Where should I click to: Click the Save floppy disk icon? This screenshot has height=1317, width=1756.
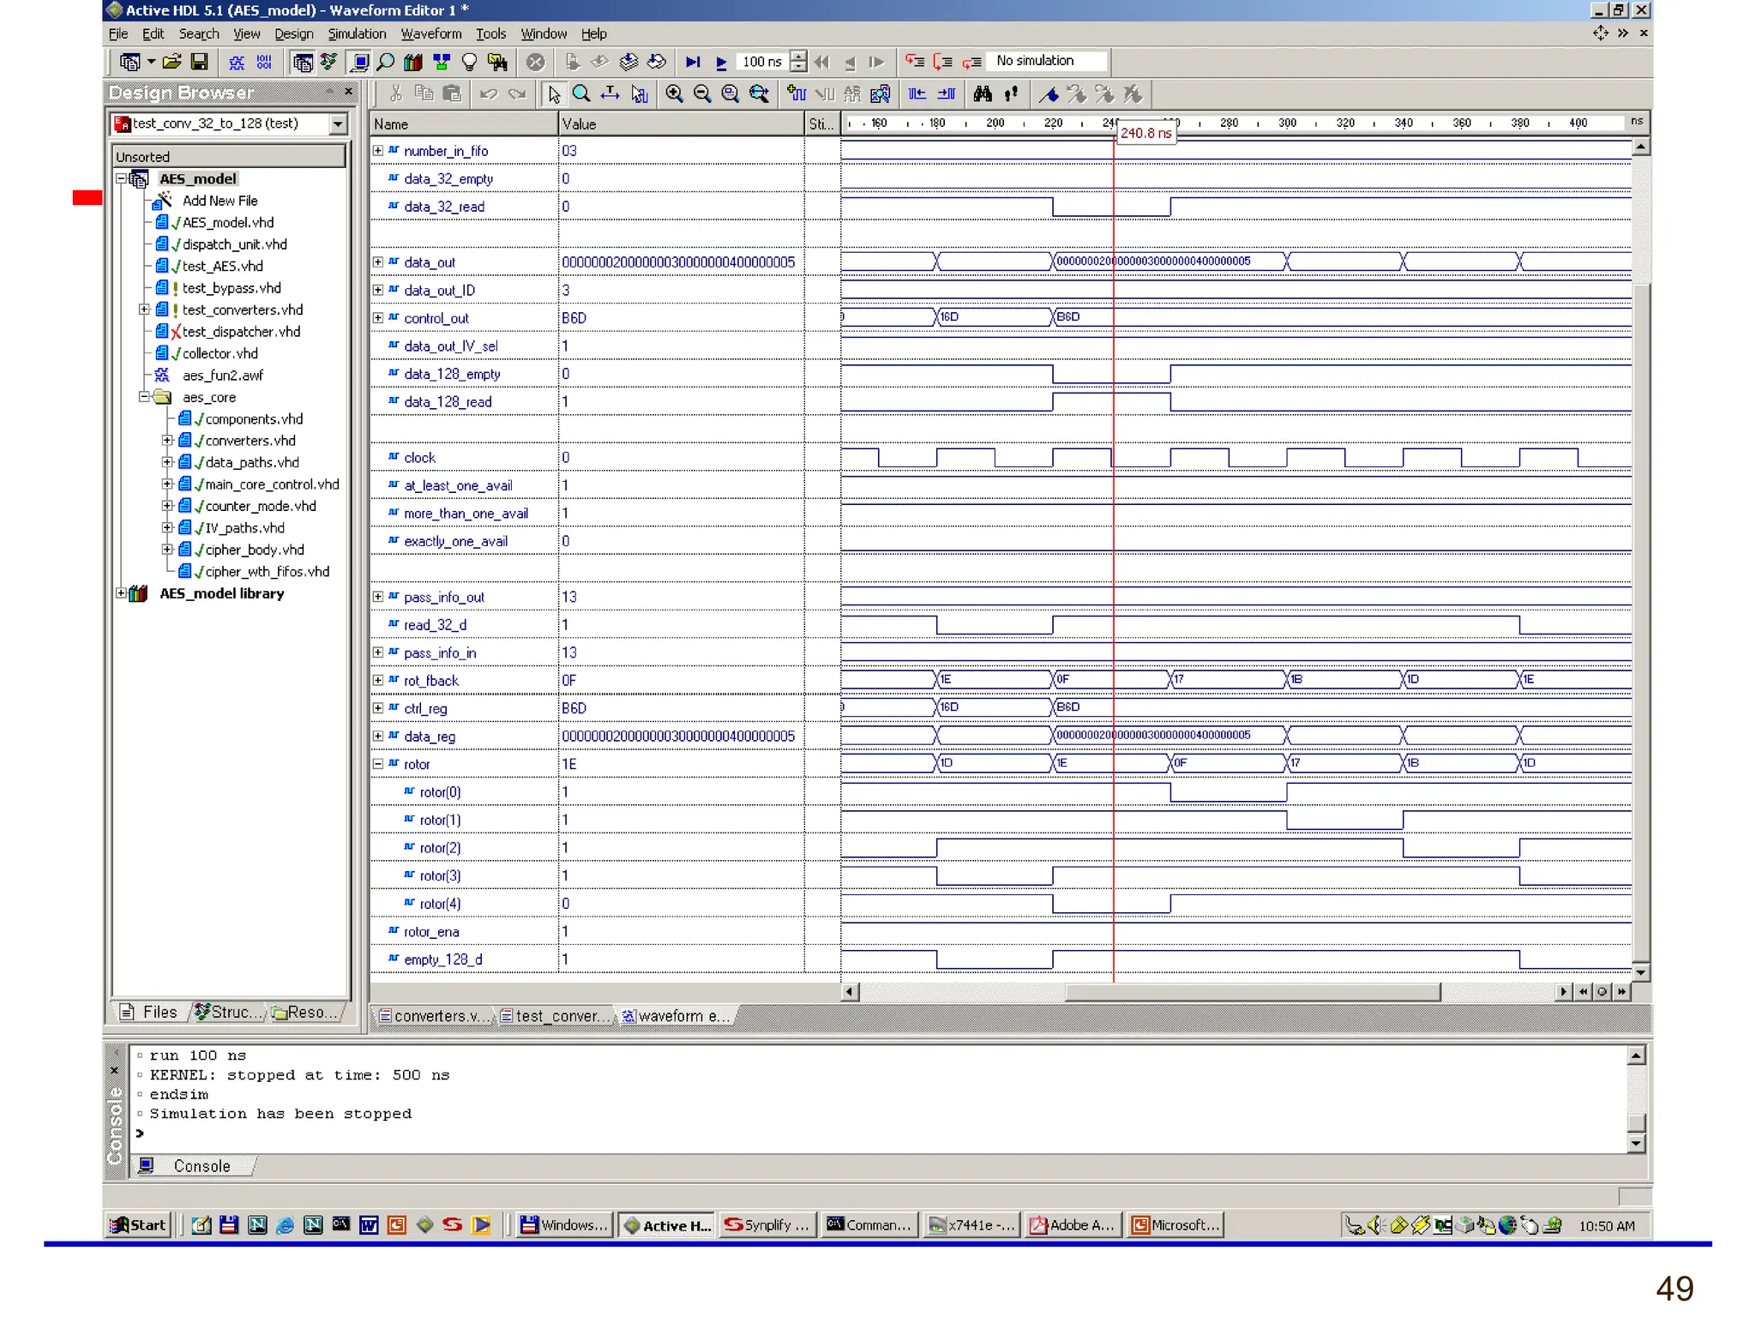point(200,62)
